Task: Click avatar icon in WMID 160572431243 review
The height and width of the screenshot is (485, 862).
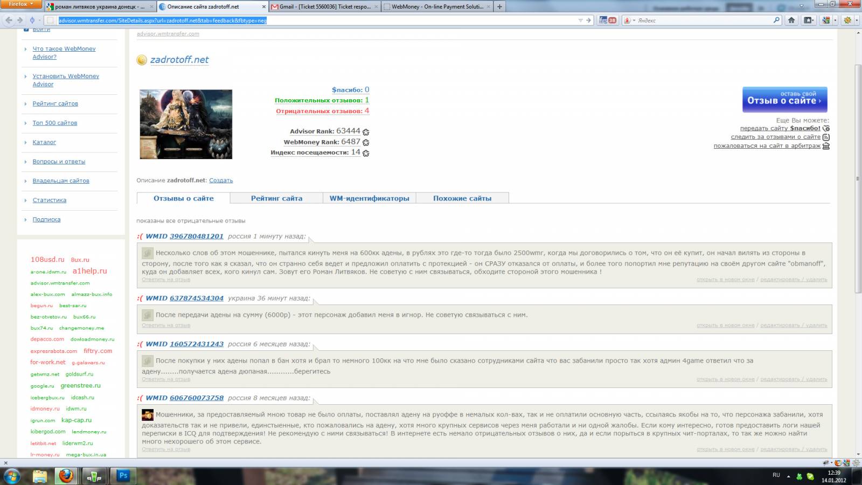Action: [x=148, y=361]
